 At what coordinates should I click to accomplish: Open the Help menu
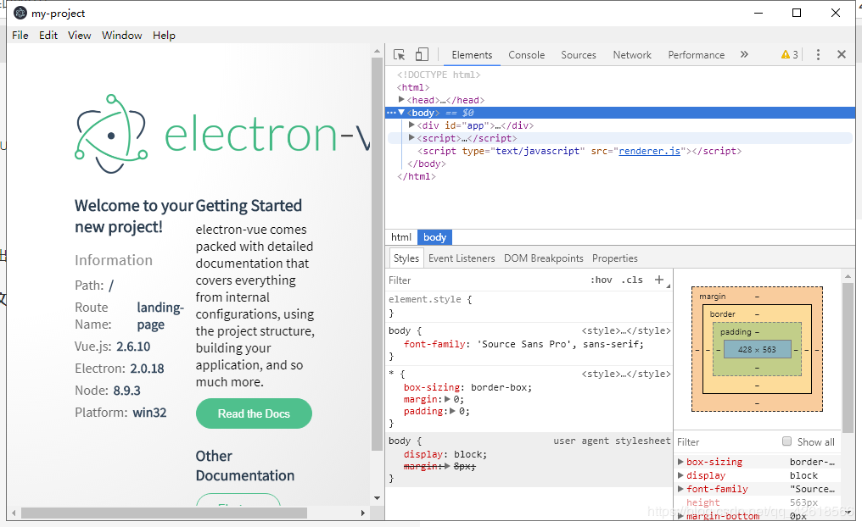[x=164, y=35]
